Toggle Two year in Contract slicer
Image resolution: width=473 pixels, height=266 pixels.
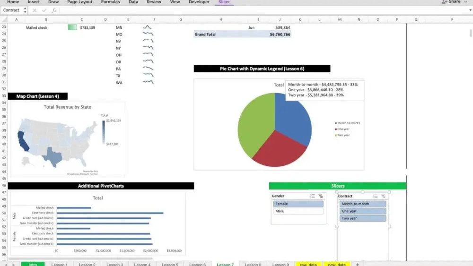tap(363, 218)
